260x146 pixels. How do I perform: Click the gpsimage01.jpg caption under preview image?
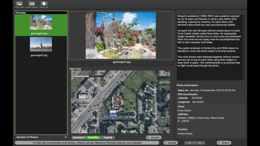122,62
